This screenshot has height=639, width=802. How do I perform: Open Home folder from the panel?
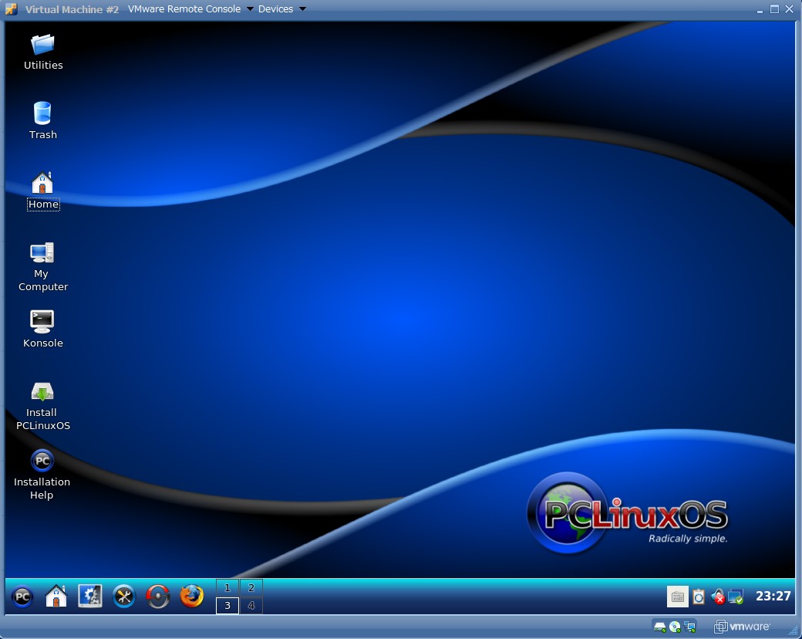(x=56, y=597)
